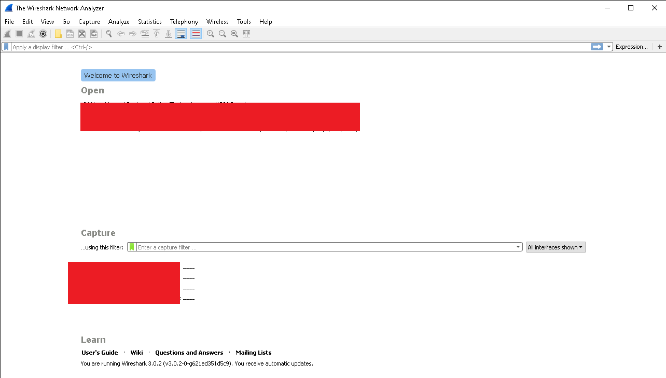The width and height of the screenshot is (666, 378).
Task: Visit the Wiki link
Action: (136, 353)
